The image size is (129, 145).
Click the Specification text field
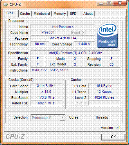click(75, 53)
